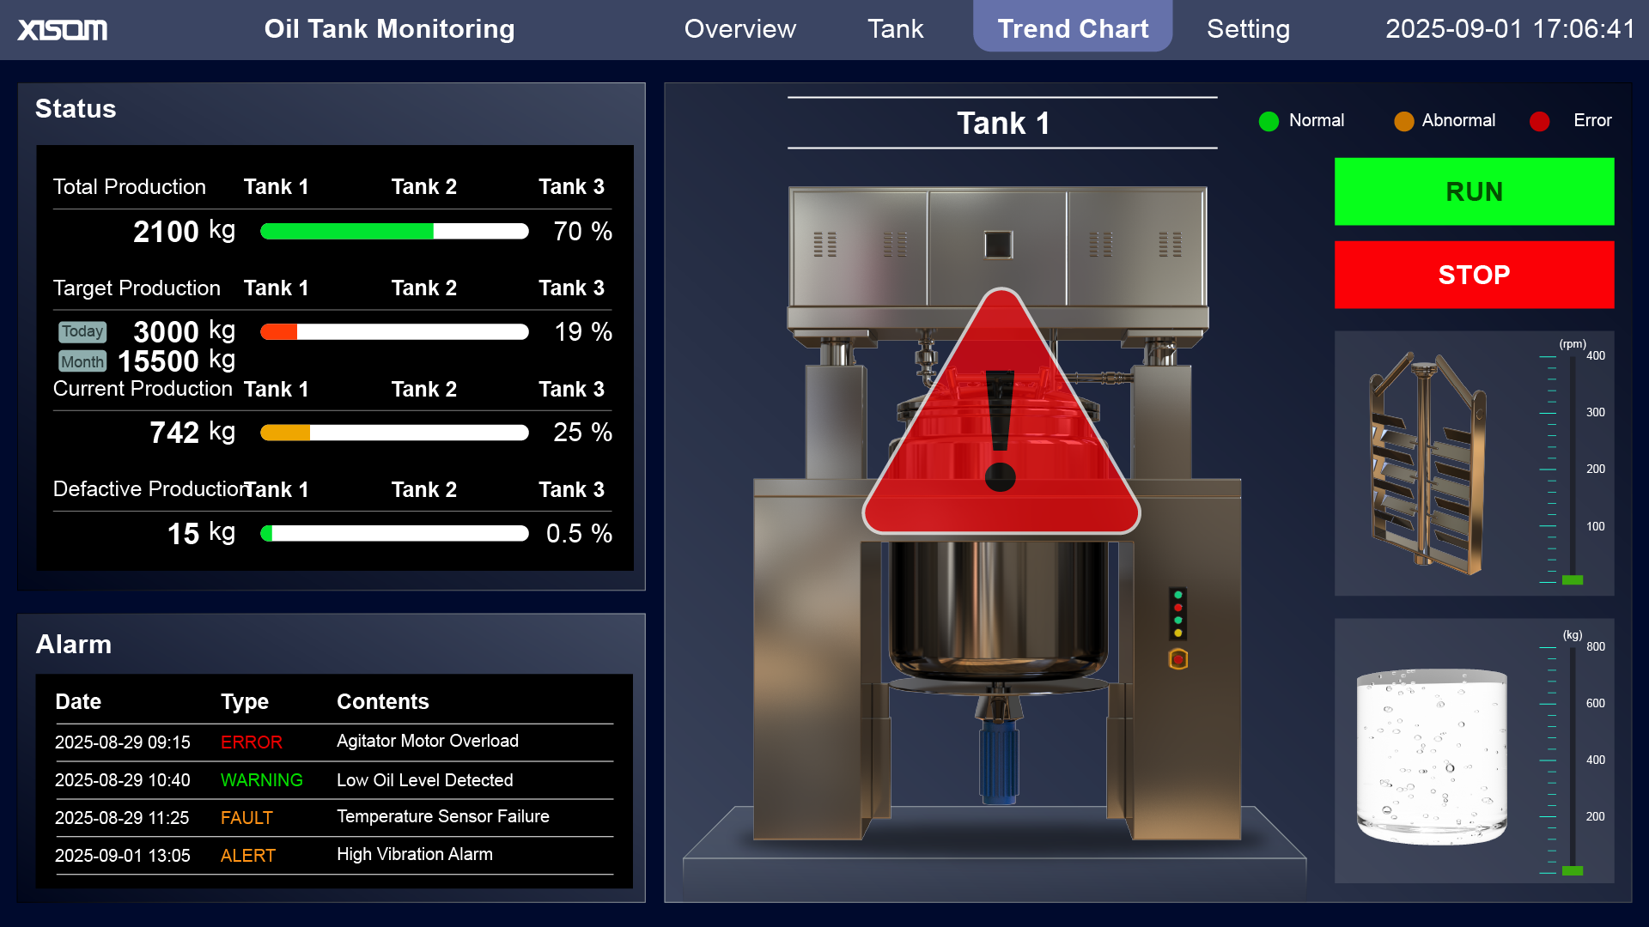
Task: Click the Error status indicator
Action: click(x=1539, y=121)
